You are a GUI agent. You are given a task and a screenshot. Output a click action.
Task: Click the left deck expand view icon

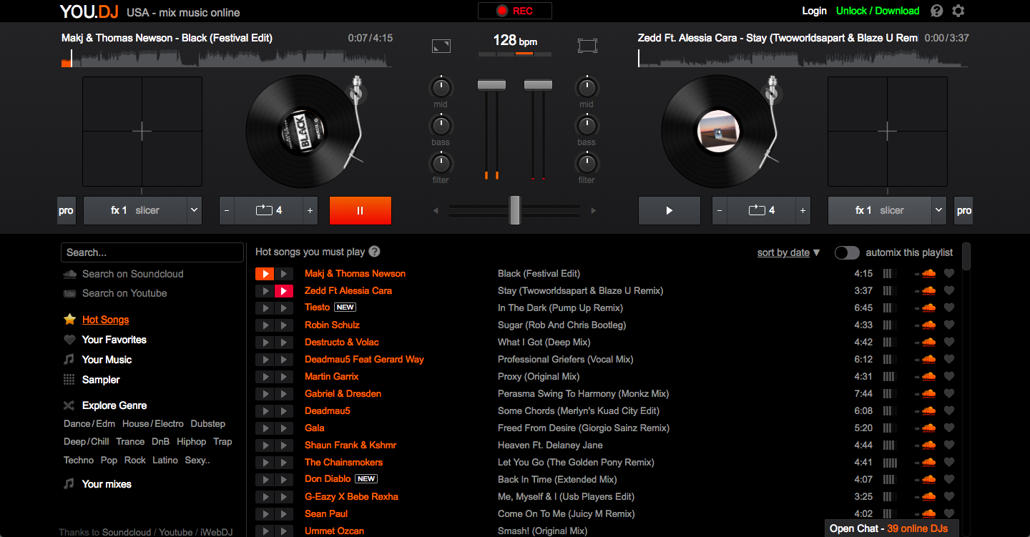click(x=441, y=46)
